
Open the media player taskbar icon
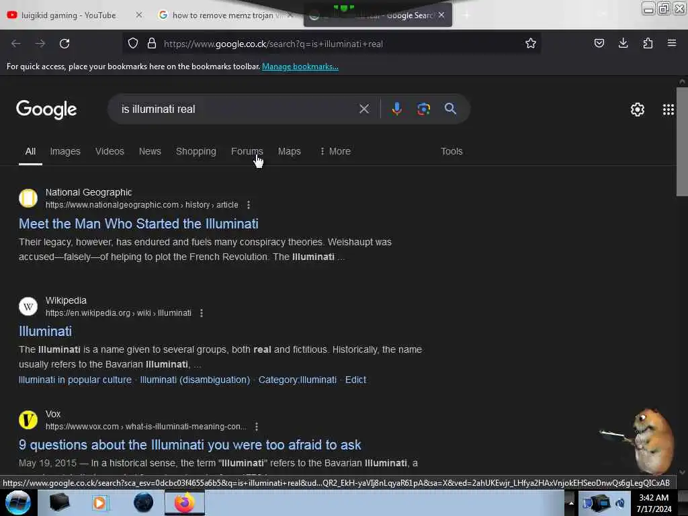coord(99,503)
